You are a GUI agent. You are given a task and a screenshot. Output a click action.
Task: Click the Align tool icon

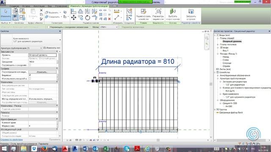(x=73, y=11)
